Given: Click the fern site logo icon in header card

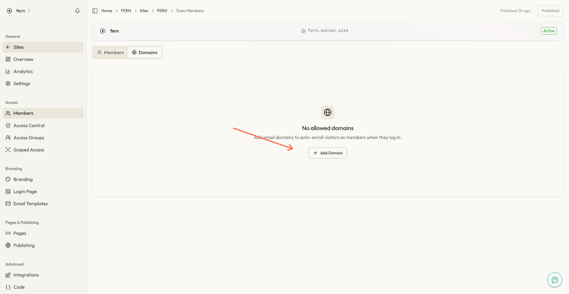Looking at the screenshot, I should pos(103,31).
